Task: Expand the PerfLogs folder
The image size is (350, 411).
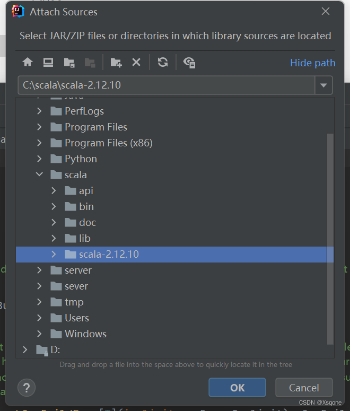Action: click(39, 111)
